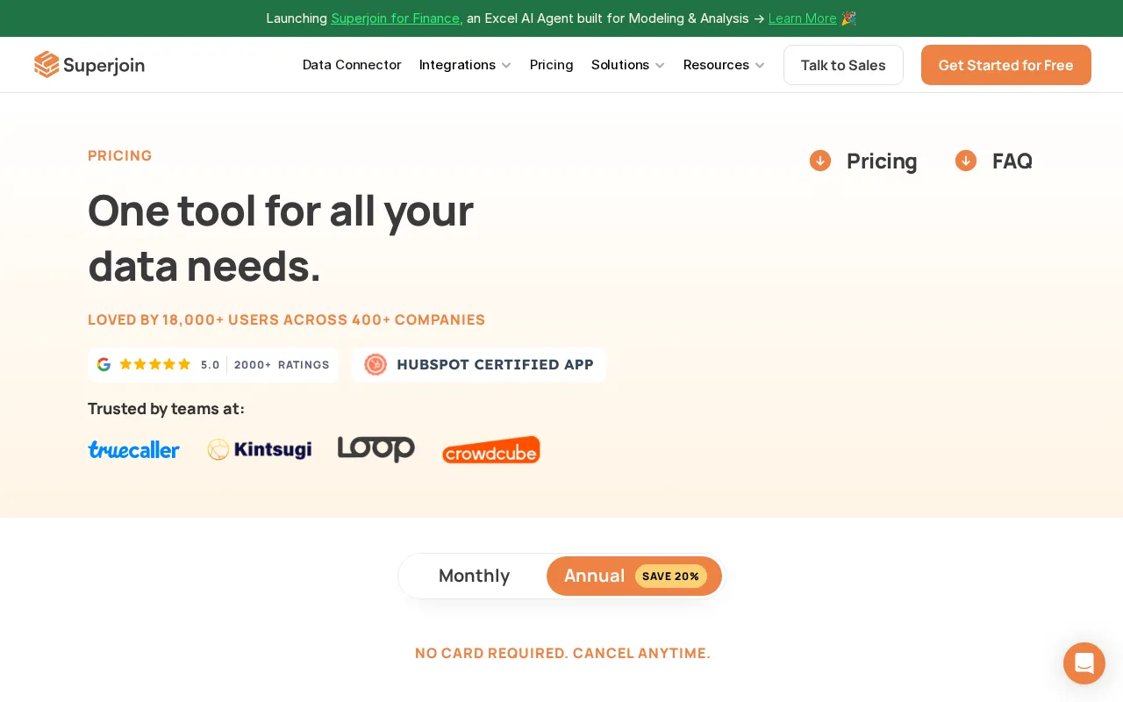
Task: Click the five gold stars rating
Action: pyautogui.click(x=155, y=364)
